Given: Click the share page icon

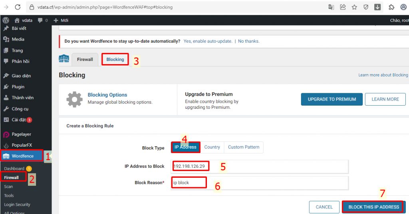Looking at the screenshot, I should pos(343,7).
